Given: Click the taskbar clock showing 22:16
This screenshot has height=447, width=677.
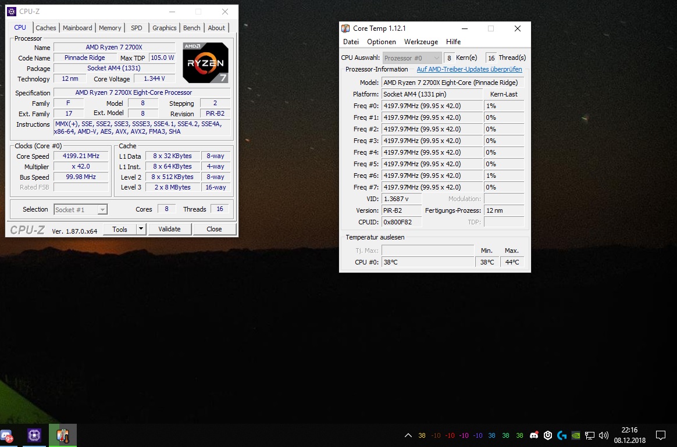Looking at the screenshot, I should (x=629, y=430).
